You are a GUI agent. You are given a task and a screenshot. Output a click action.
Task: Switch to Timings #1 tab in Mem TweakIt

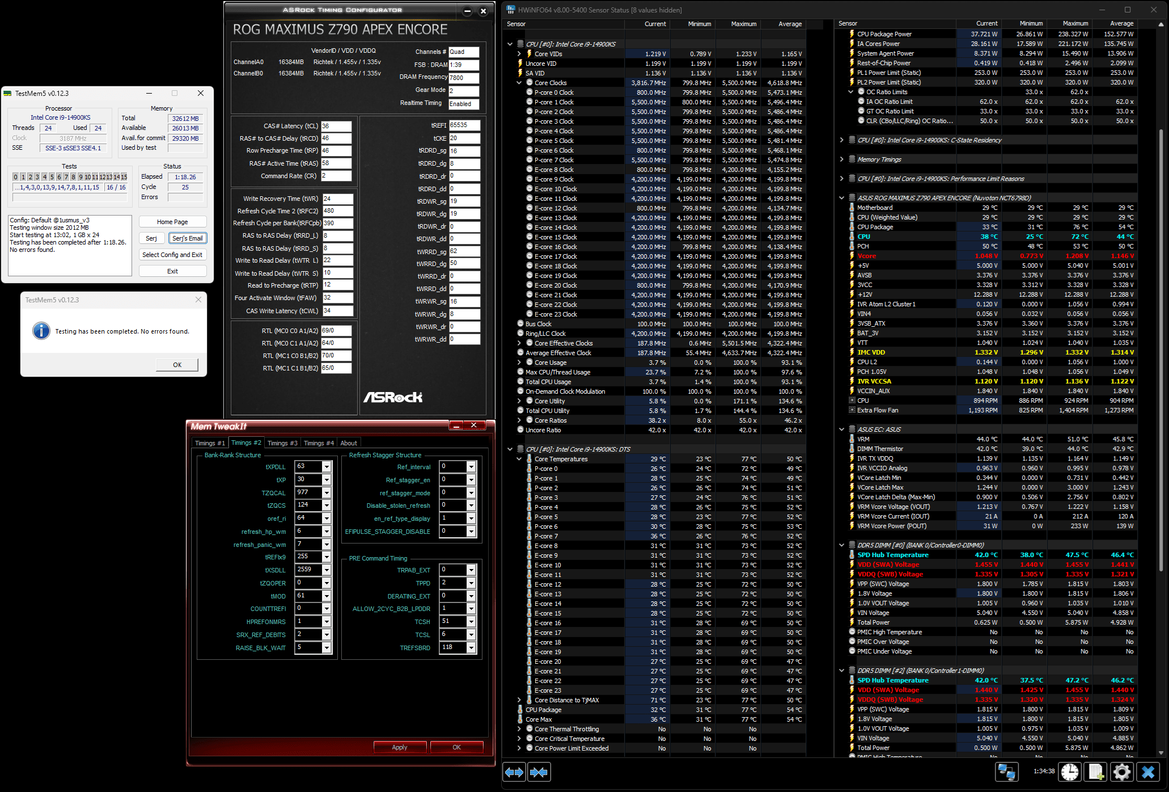[x=210, y=443]
